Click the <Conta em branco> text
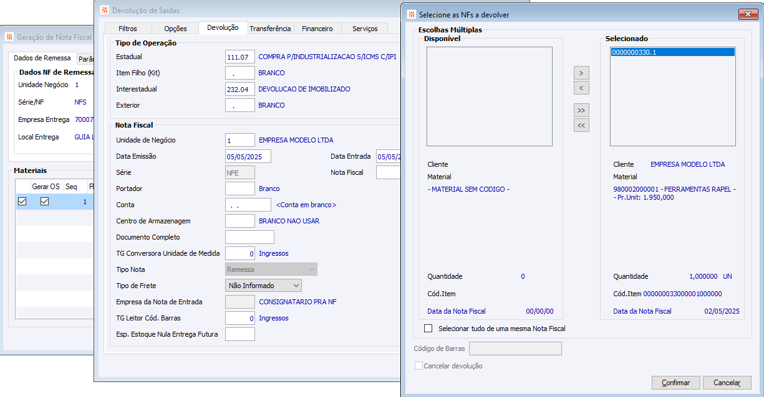This screenshot has width=764, height=397. tap(306, 205)
